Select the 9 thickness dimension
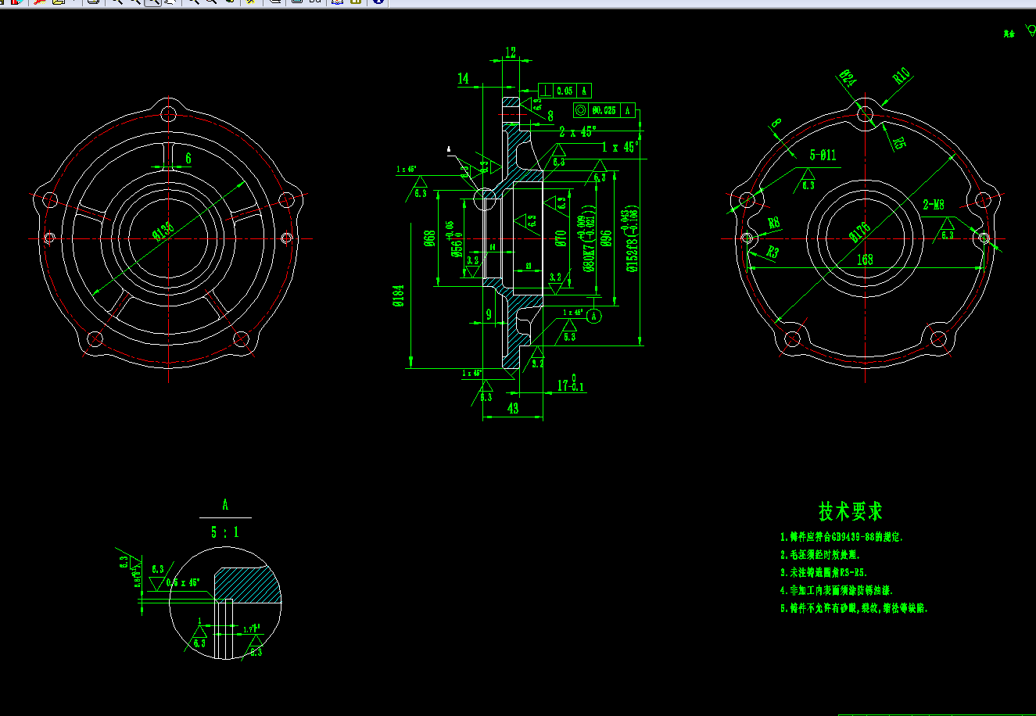The image size is (1036, 716). (x=489, y=315)
